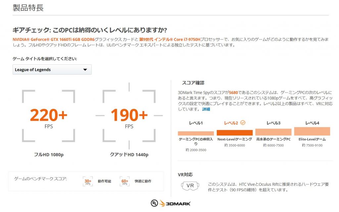Click the ゲーミングPCの仲間入り label
The width and height of the screenshot is (339, 212).
(196, 141)
